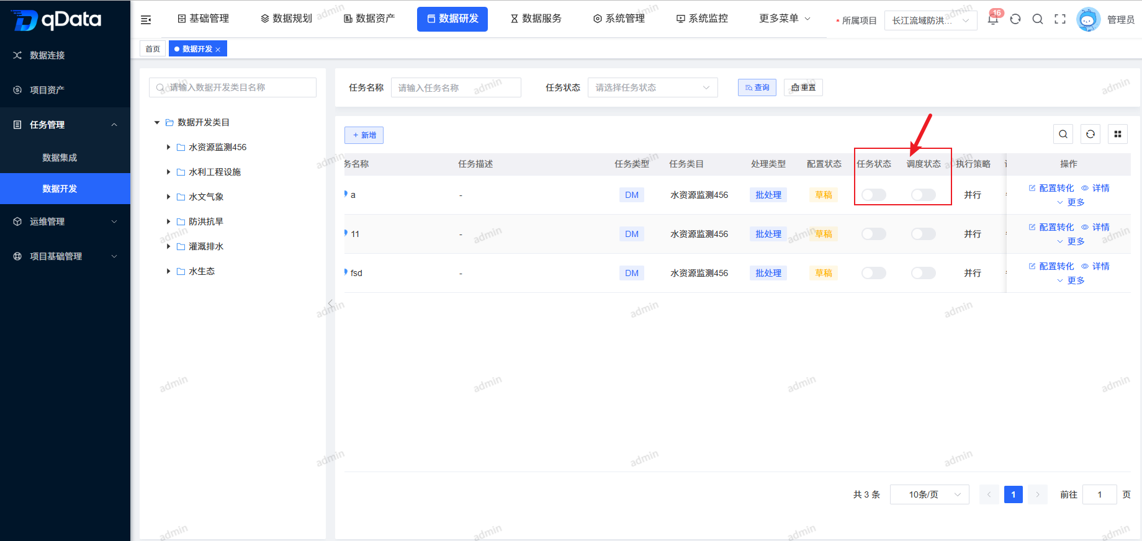This screenshot has width=1142, height=541.
Task: Click 配置转化 for task a
Action: [1051, 188]
